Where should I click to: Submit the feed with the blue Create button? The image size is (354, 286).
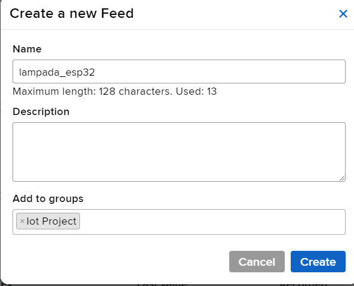[318, 262]
